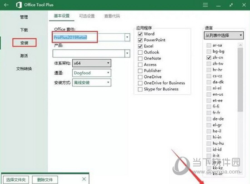Screen dimensions: 250x184
Task: Uncheck the PowerPoint checkbox
Action: [140, 40]
